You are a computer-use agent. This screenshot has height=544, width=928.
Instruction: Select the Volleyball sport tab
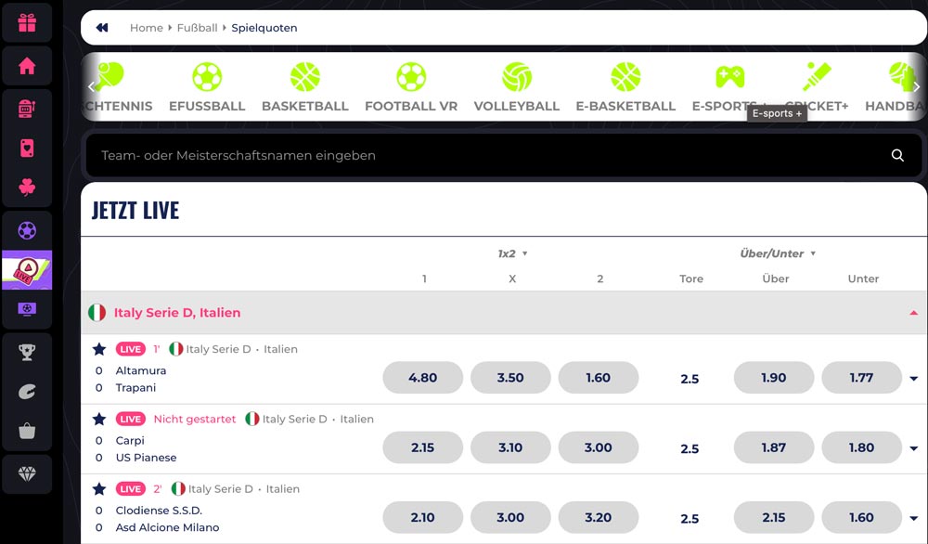click(x=516, y=88)
